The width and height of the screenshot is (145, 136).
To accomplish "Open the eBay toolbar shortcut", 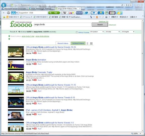I will [72, 13].
